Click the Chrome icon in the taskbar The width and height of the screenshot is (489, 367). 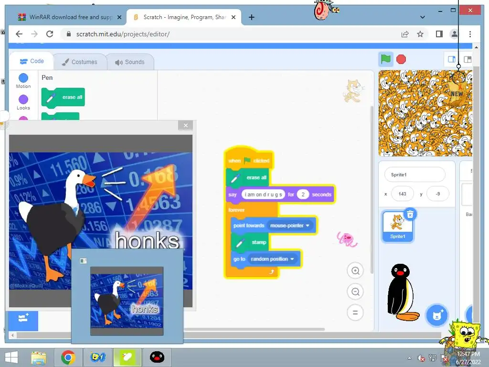(68, 357)
